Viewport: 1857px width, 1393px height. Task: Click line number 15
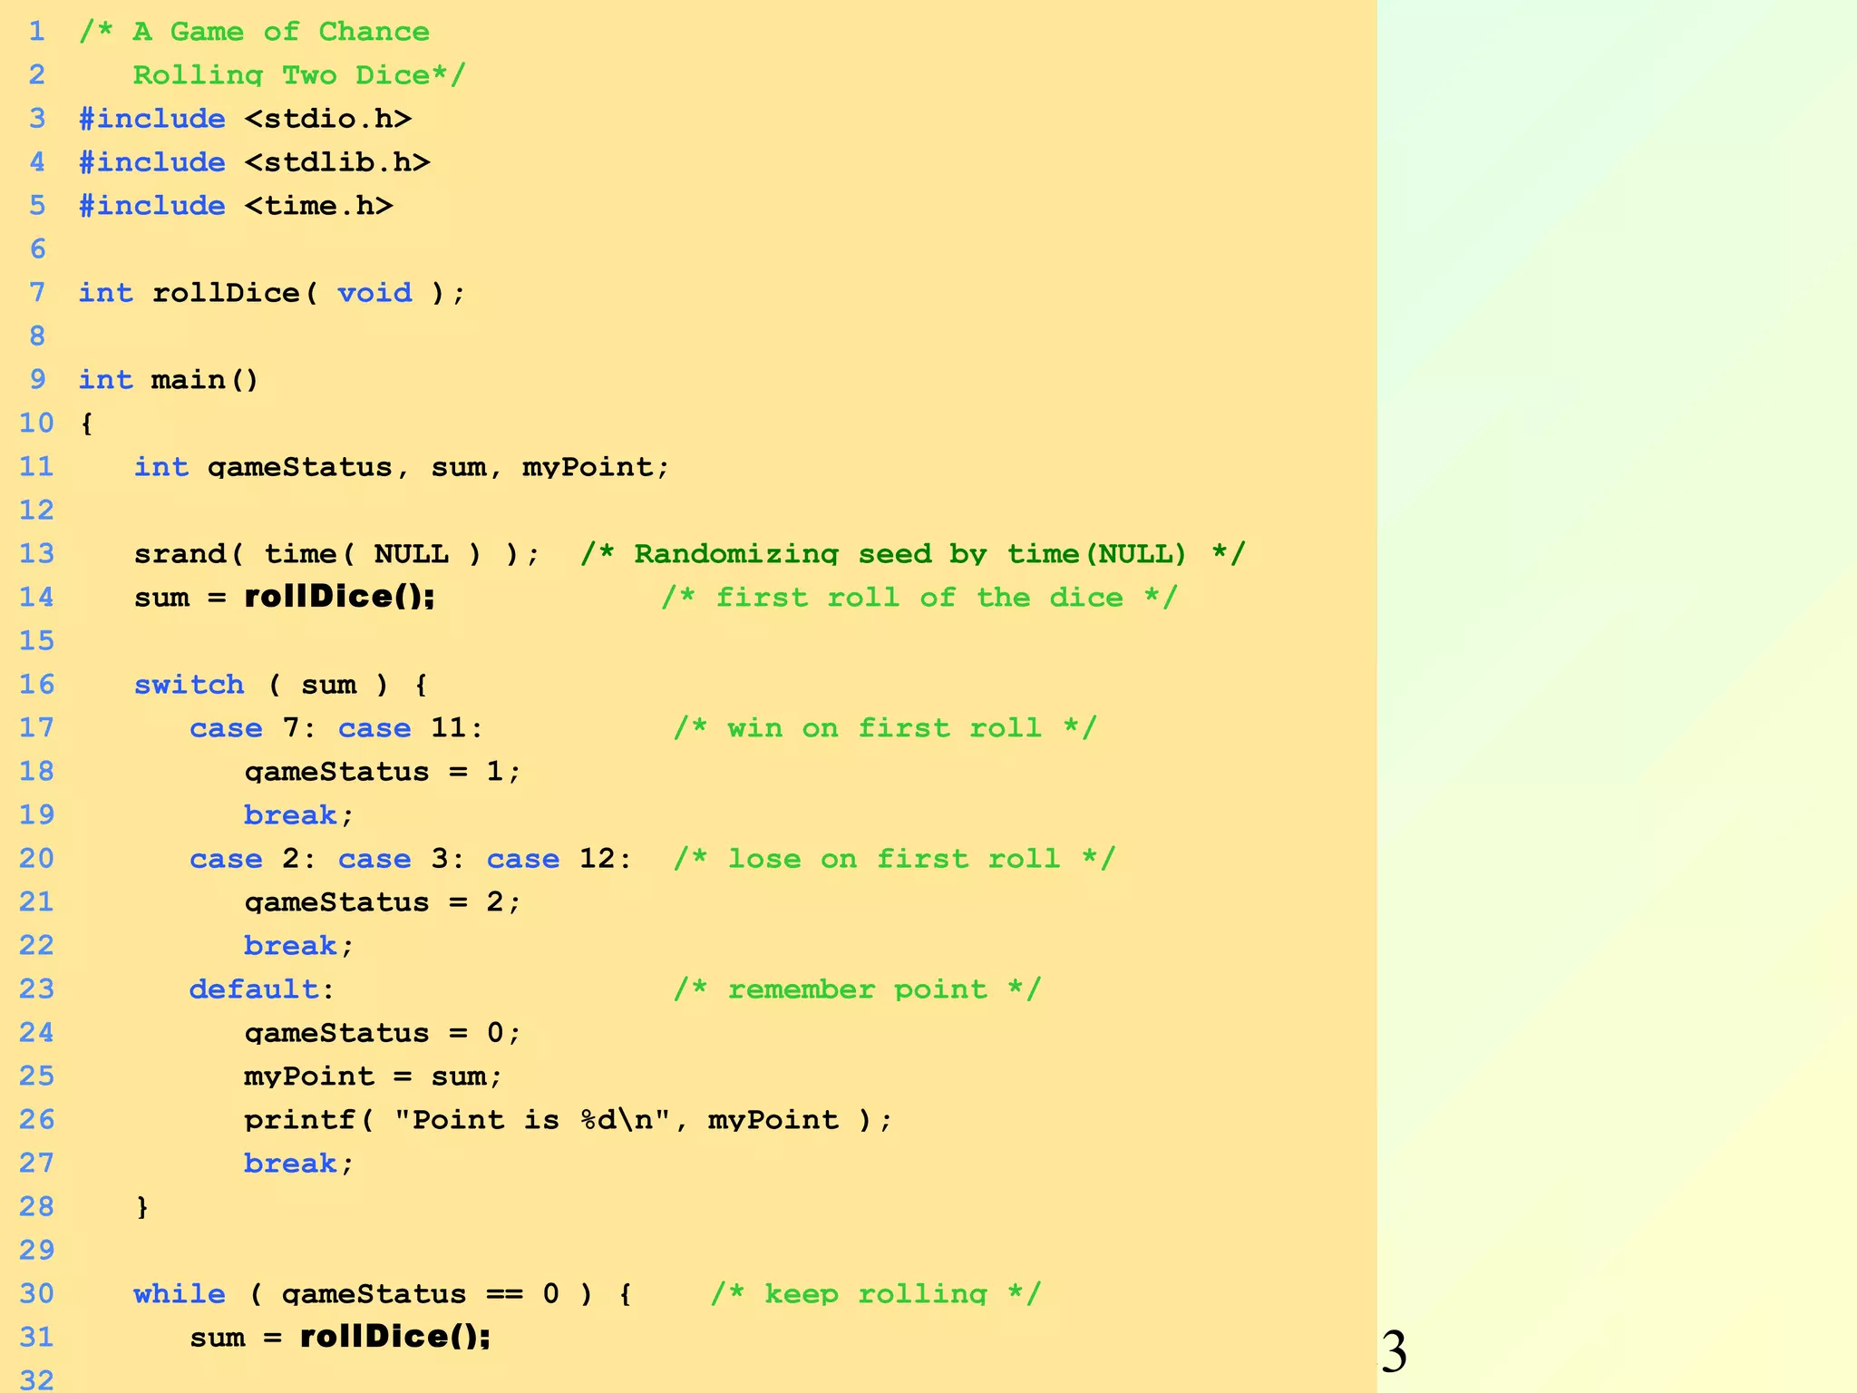[x=37, y=640]
